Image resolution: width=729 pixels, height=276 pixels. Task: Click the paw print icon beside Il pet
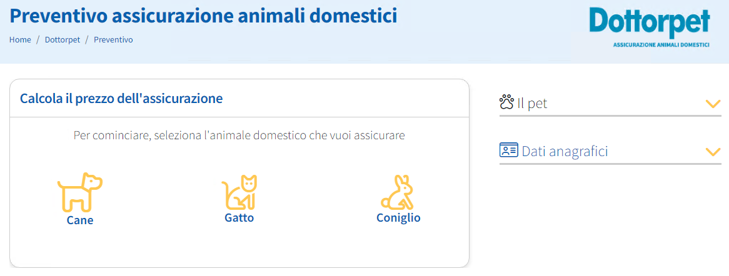507,102
